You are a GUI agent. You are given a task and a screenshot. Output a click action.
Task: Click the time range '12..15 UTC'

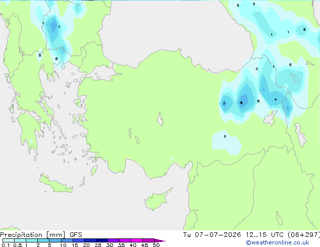(264, 235)
